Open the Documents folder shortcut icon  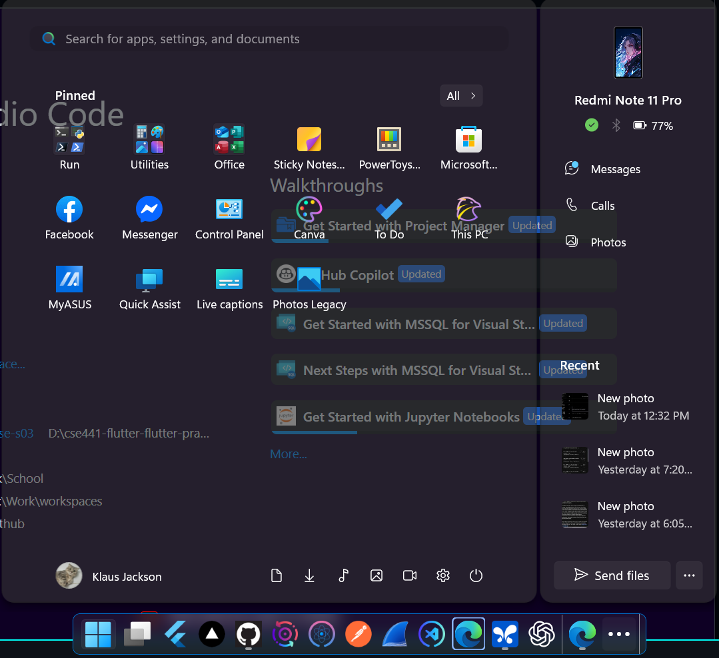tap(277, 575)
